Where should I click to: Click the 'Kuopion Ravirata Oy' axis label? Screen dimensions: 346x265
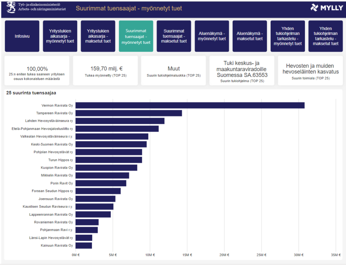pyautogui.click(x=57, y=168)
